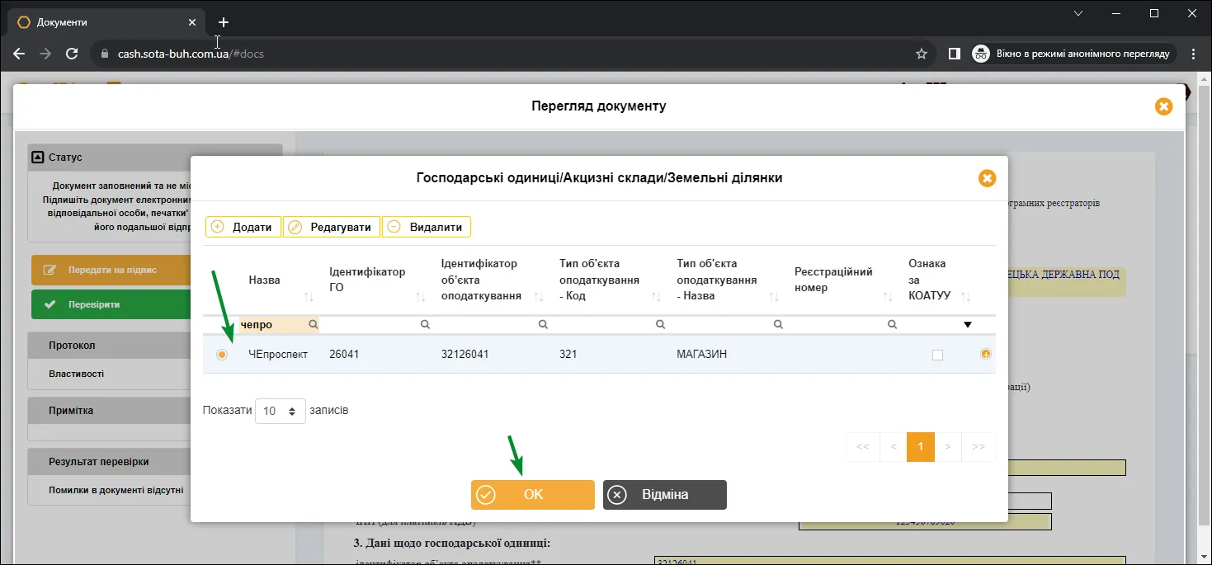Close the Документи browser tab

192,22
